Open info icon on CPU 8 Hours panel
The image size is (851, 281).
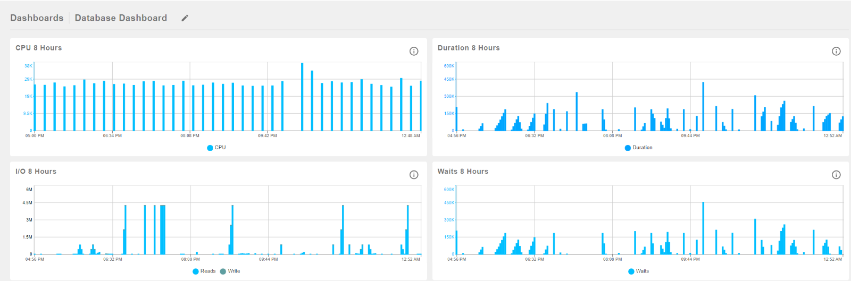pos(414,51)
